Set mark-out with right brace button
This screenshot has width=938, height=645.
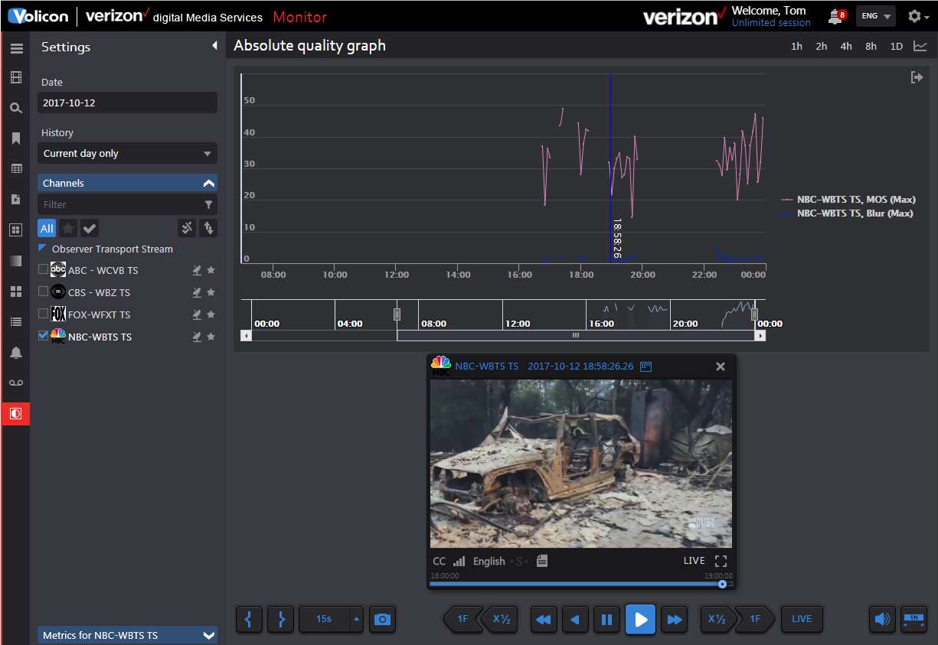click(281, 619)
